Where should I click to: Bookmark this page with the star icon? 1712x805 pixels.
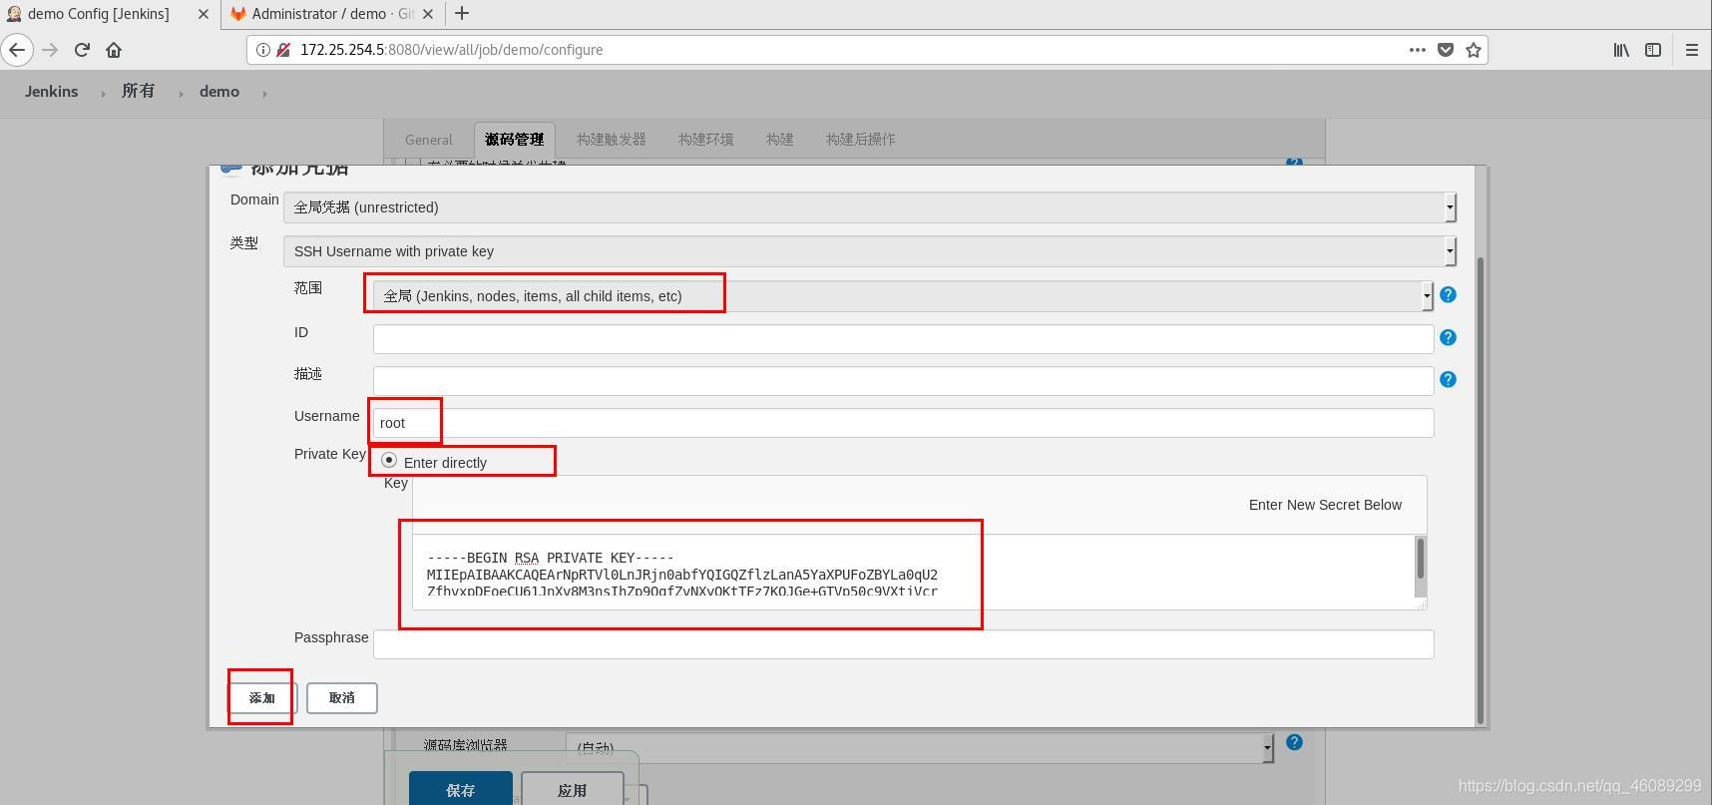1474,50
